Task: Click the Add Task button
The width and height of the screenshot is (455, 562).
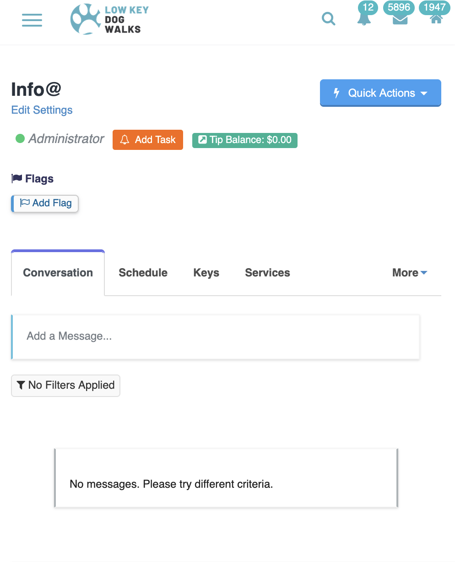Action: [x=148, y=140]
